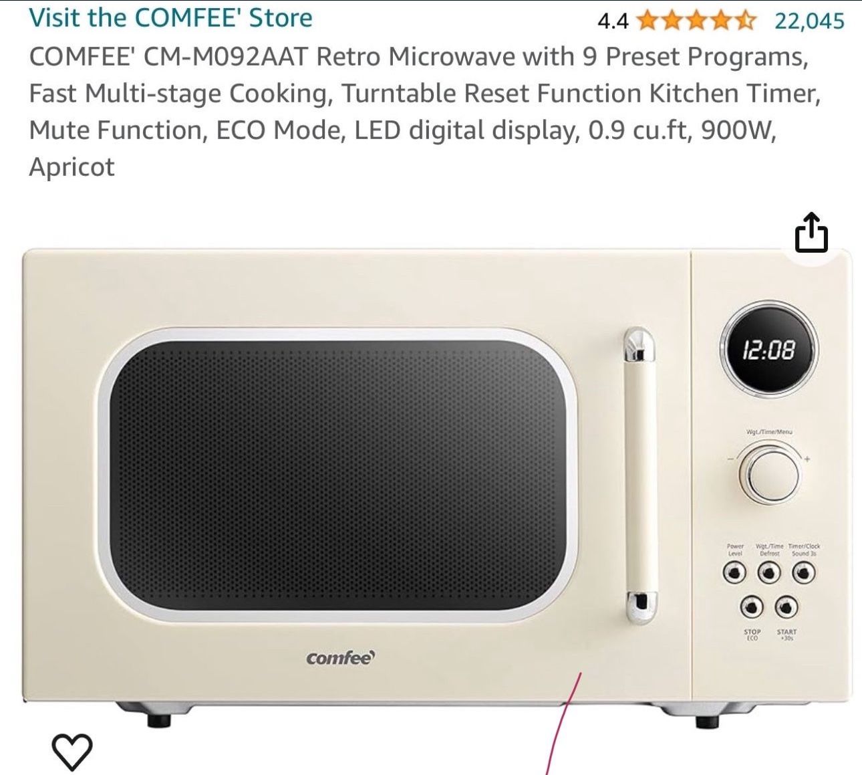This screenshot has width=862, height=775.
Task: Click the orange star rating graphic
Action: (696, 21)
